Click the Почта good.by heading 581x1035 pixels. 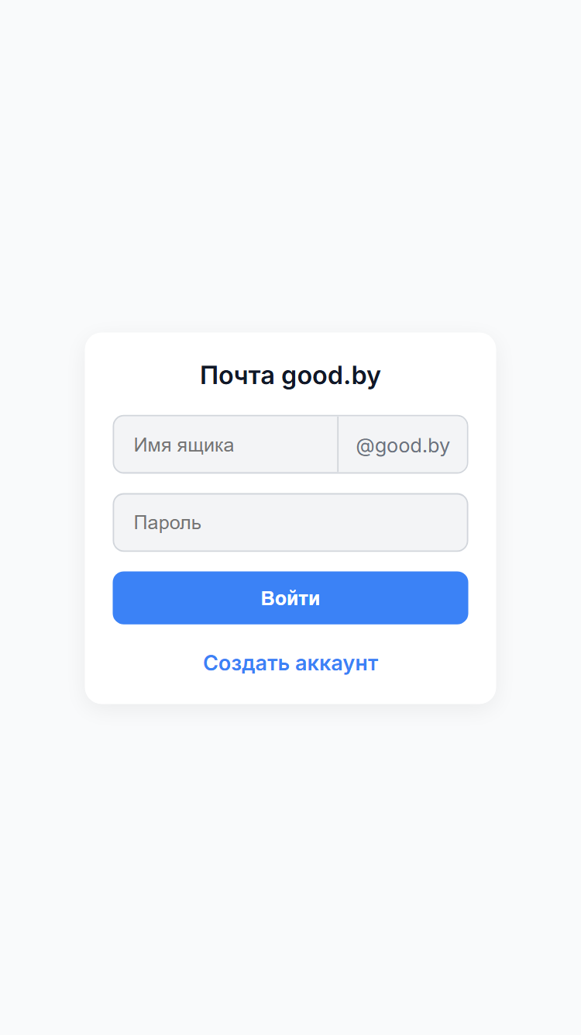(290, 376)
